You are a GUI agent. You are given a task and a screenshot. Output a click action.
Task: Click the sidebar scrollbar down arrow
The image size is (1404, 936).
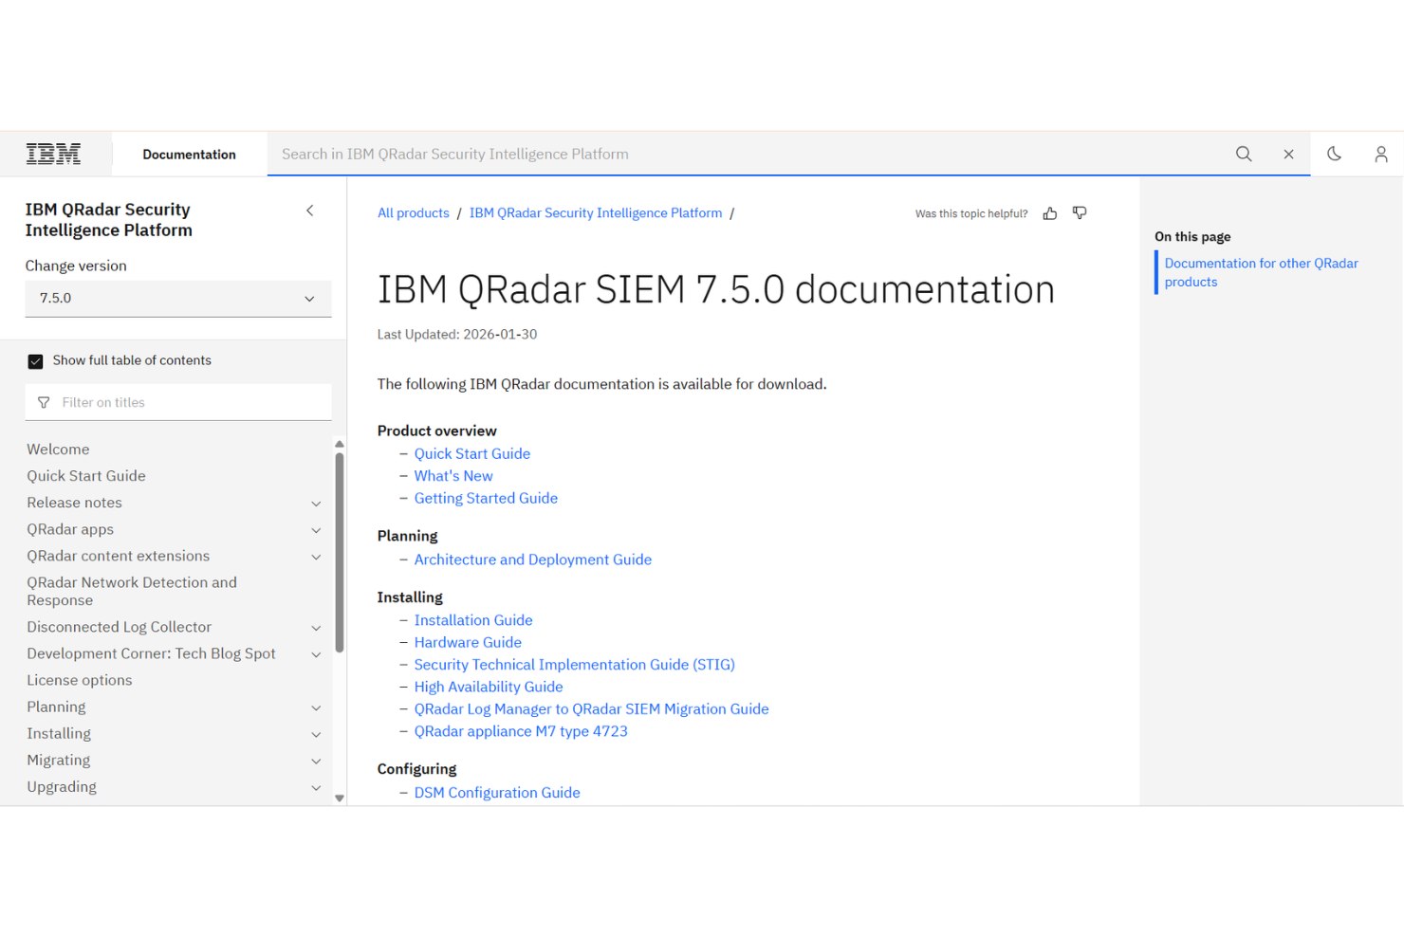[340, 798]
